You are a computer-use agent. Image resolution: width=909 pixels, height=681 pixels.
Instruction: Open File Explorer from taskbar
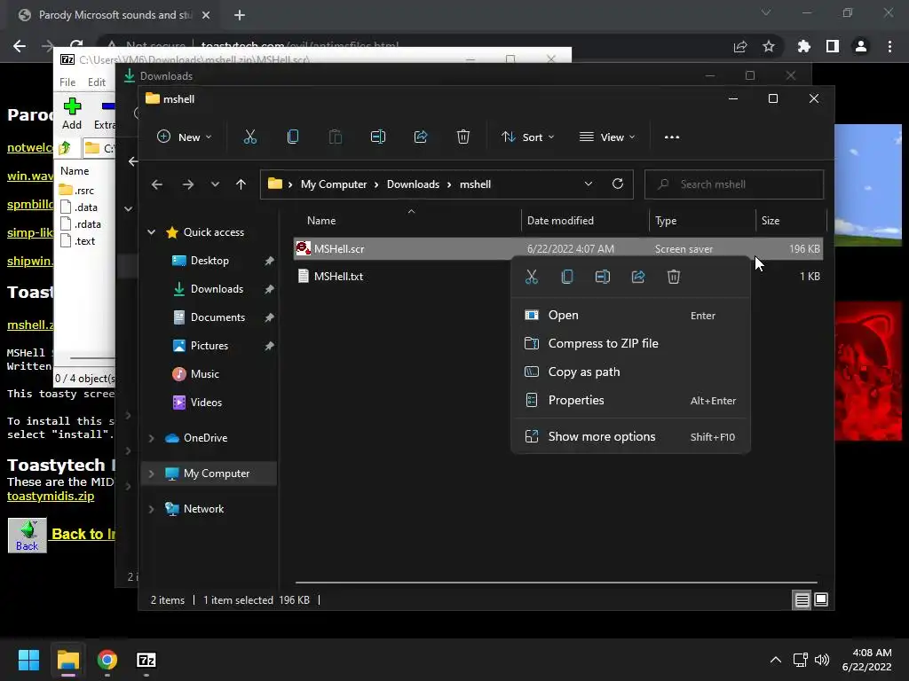[x=67, y=660]
